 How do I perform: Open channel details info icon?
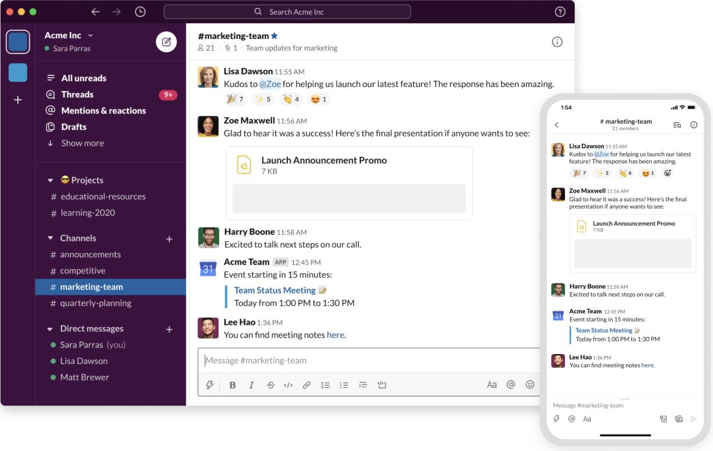click(x=557, y=42)
